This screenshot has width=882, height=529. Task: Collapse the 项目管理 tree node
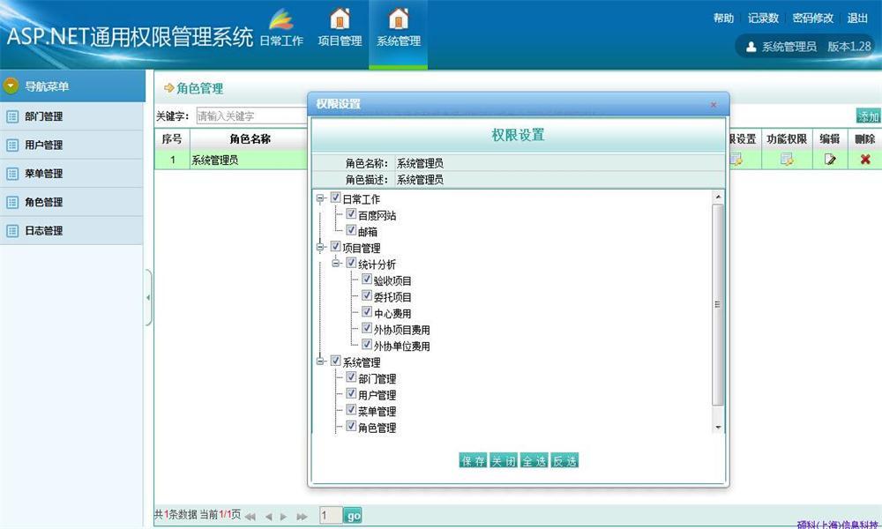click(x=320, y=248)
